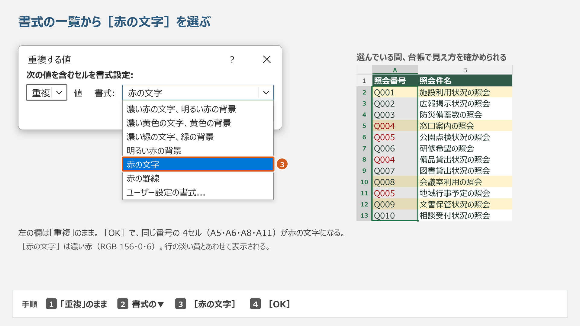Viewport: 580px width, 326px height.
Task: Click cell Q001
Action: tap(395, 92)
